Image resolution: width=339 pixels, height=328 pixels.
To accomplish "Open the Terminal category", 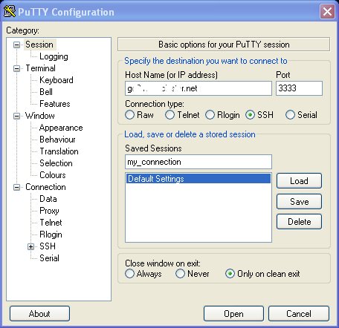I will point(41,68).
